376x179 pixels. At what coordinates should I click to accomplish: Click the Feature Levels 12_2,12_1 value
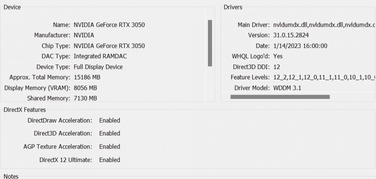324,77
